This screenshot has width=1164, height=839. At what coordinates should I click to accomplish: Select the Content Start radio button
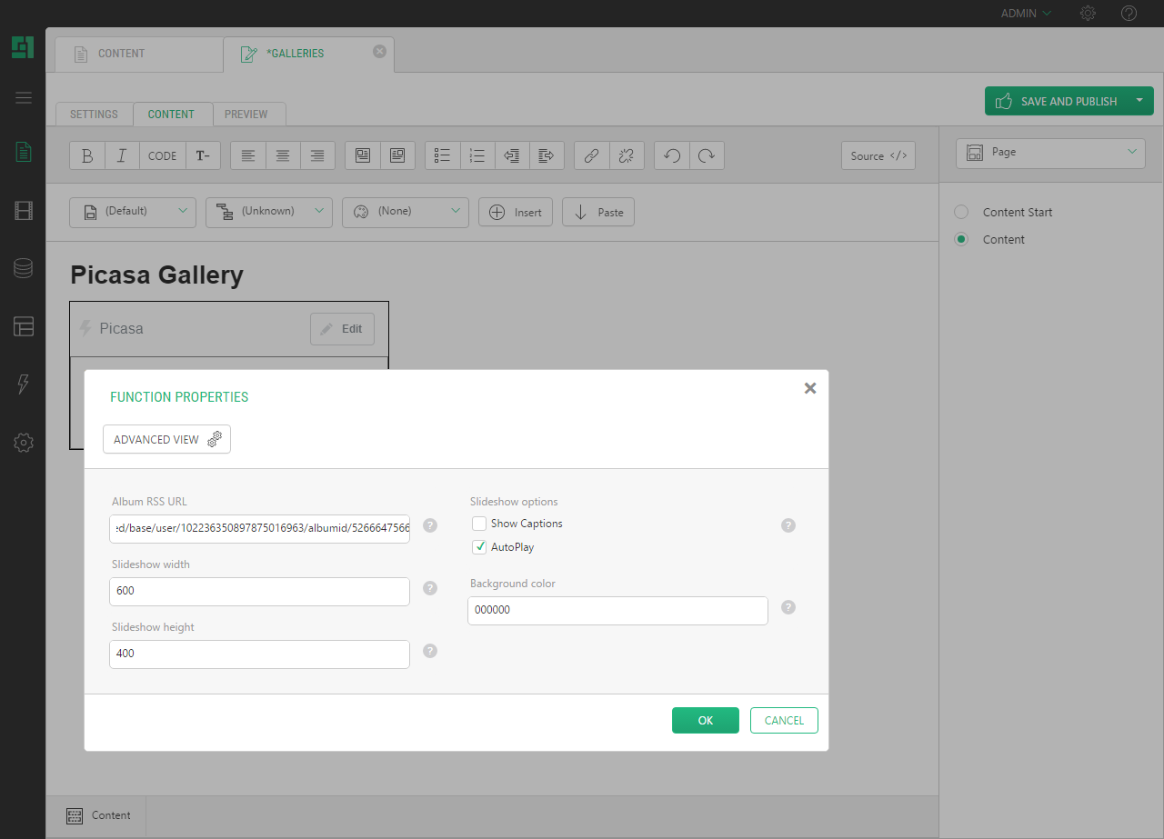click(x=961, y=212)
